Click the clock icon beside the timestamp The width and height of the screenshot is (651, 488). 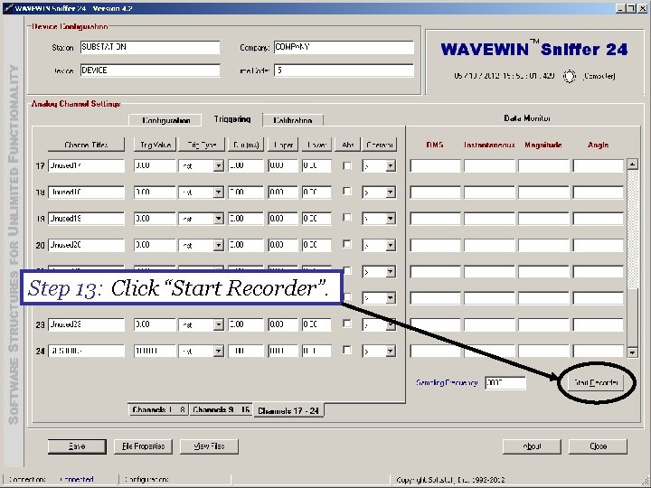point(570,76)
